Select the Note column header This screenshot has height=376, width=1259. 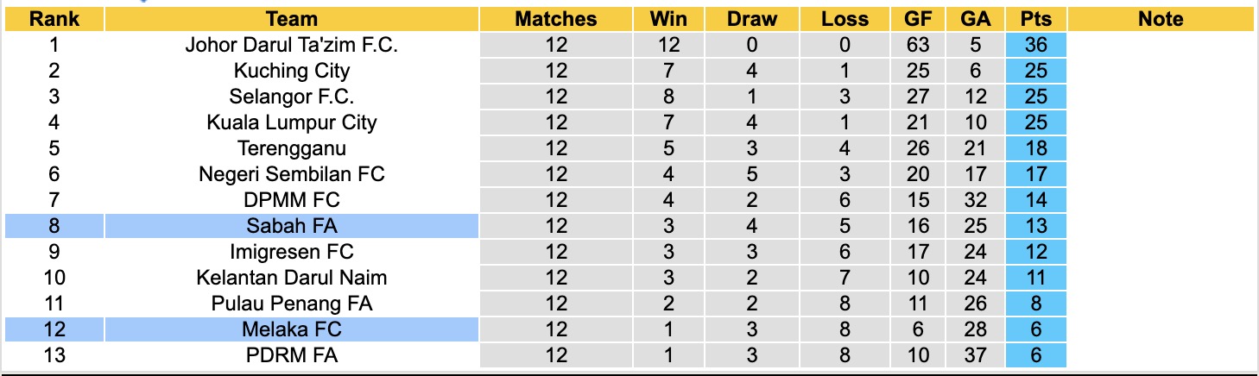click(x=1161, y=19)
